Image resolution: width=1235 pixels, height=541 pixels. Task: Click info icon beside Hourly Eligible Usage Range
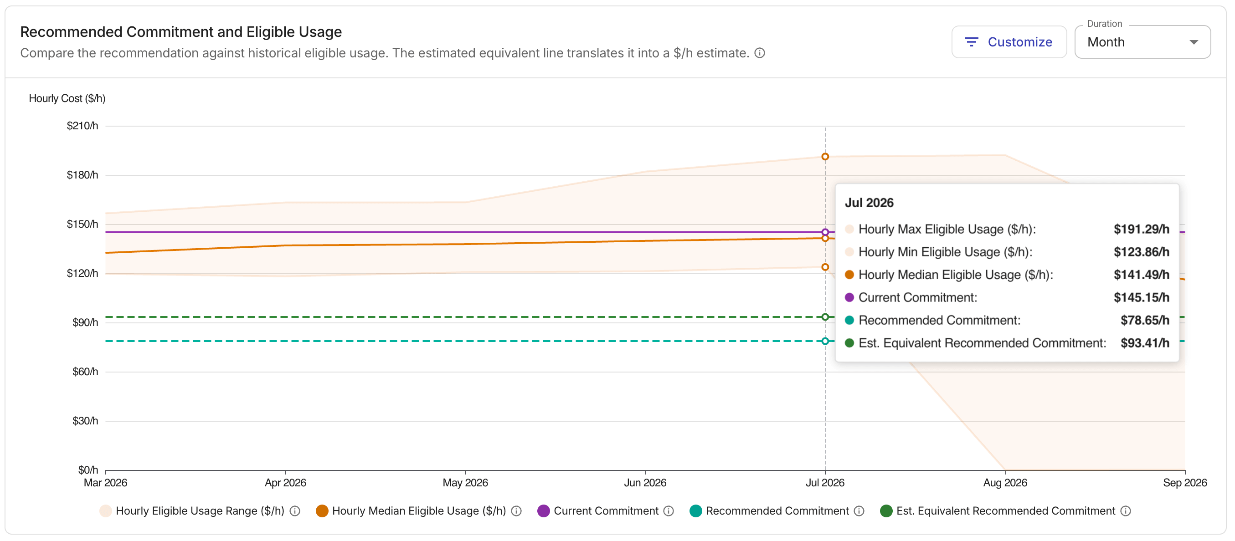[295, 511]
